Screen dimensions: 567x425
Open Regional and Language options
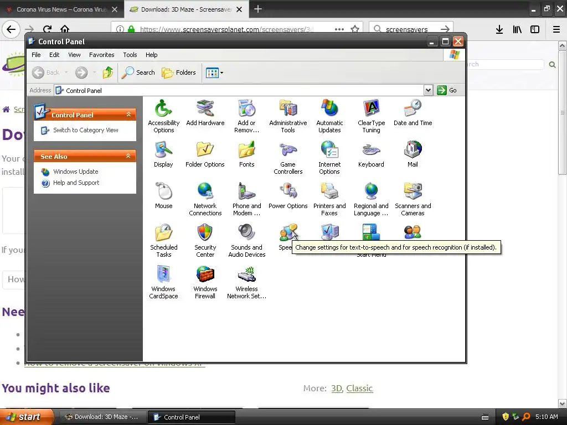pyautogui.click(x=371, y=199)
